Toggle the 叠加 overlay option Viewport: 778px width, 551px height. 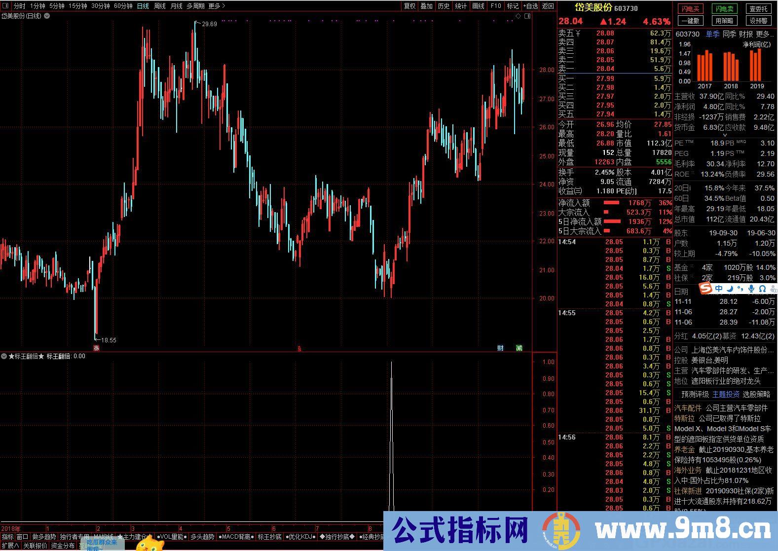[x=426, y=6]
